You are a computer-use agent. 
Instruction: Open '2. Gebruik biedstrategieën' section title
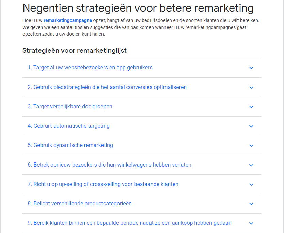click(x=107, y=87)
